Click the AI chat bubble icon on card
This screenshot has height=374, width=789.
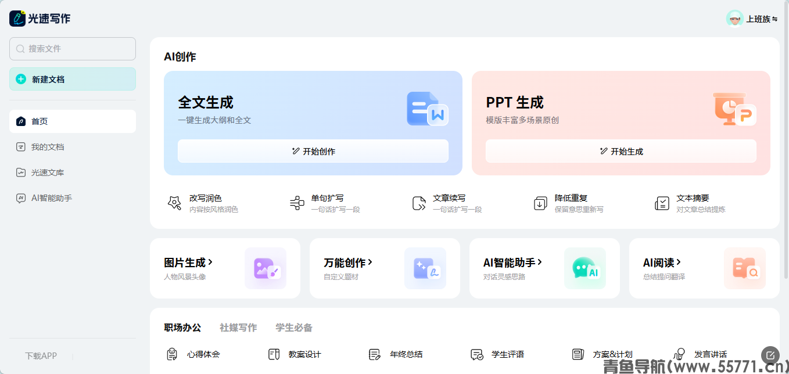[x=585, y=268]
